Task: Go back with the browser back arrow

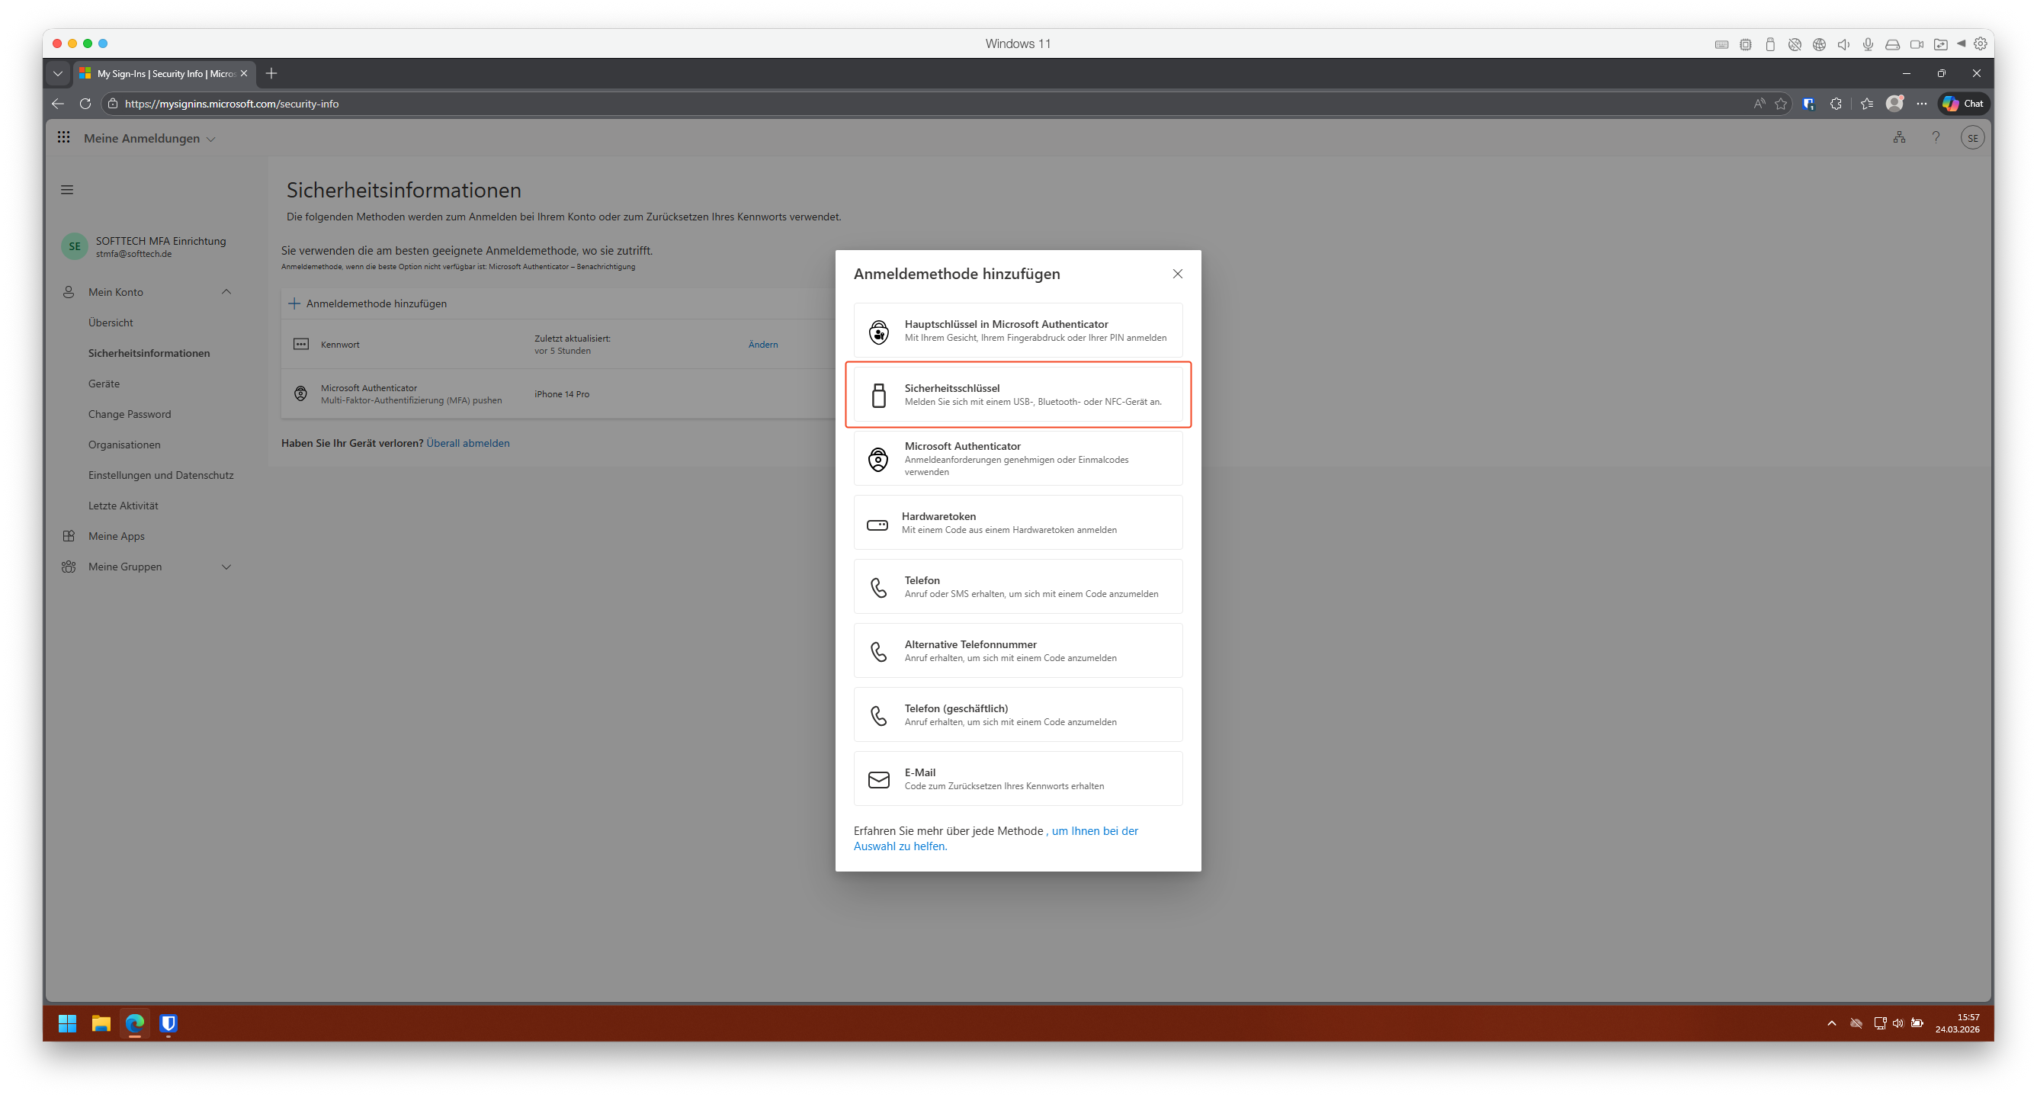Action: 58,104
